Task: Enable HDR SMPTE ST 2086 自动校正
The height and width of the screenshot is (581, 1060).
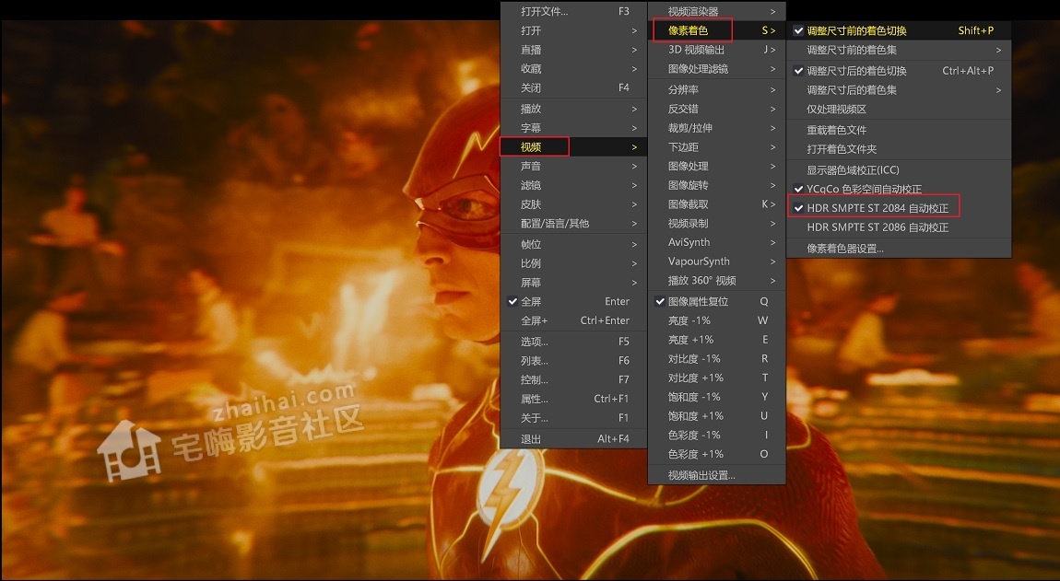Action: (x=899, y=227)
